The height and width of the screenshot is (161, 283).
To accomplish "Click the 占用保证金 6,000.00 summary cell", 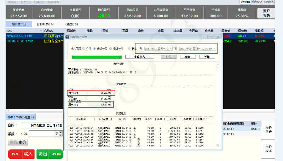I will coord(161,13).
